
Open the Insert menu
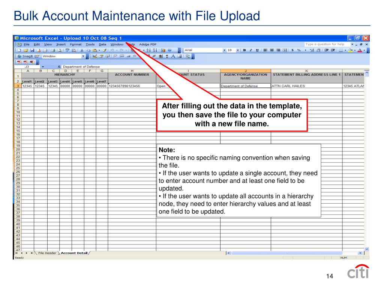[61, 44]
